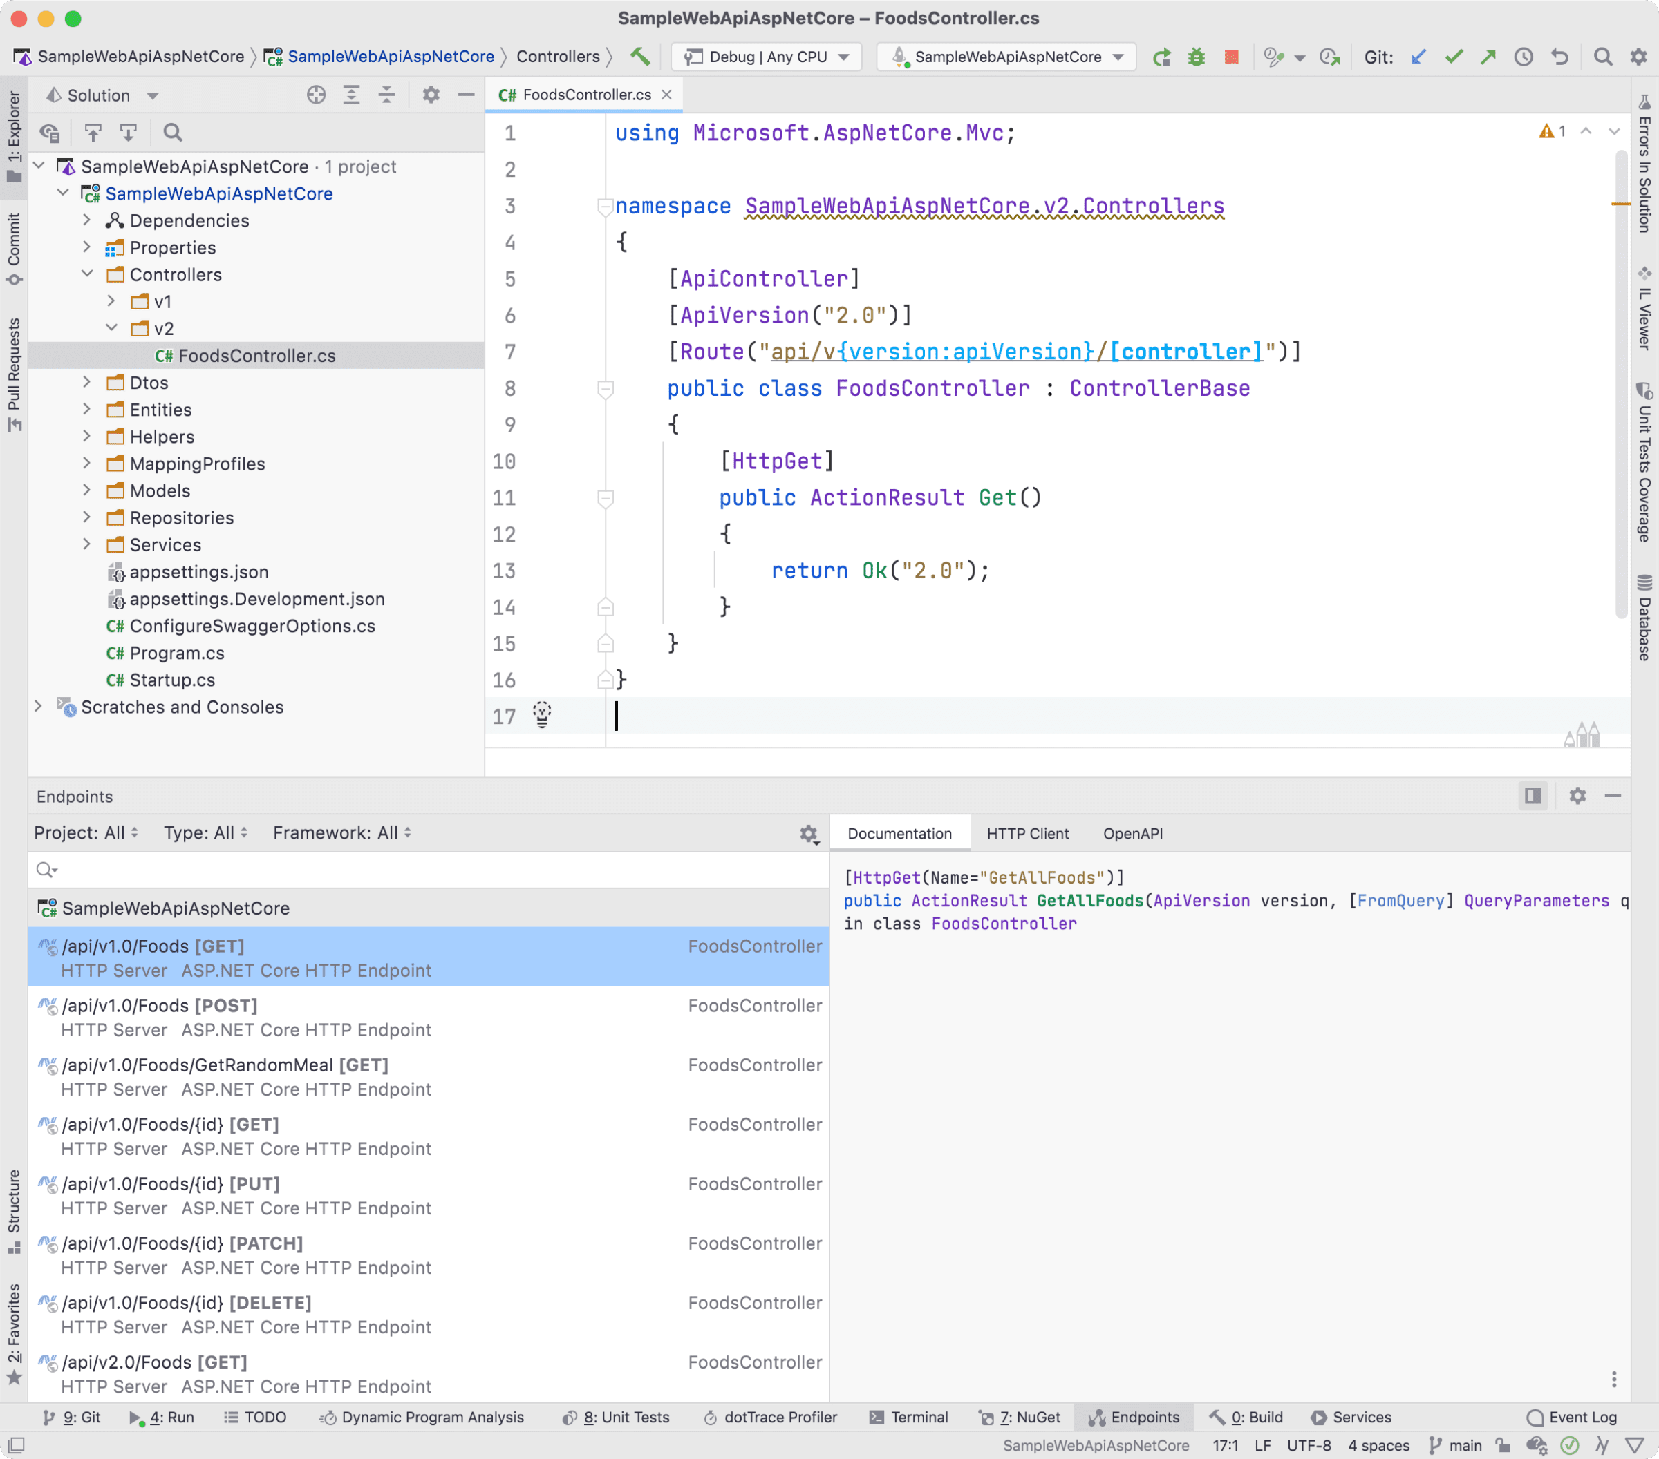Viewport: 1659px width, 1459px height.
Task: Select the /api/v1.0/Foods/{id} [DELETE] endpoint
Action: click(x=429, y=1315)
